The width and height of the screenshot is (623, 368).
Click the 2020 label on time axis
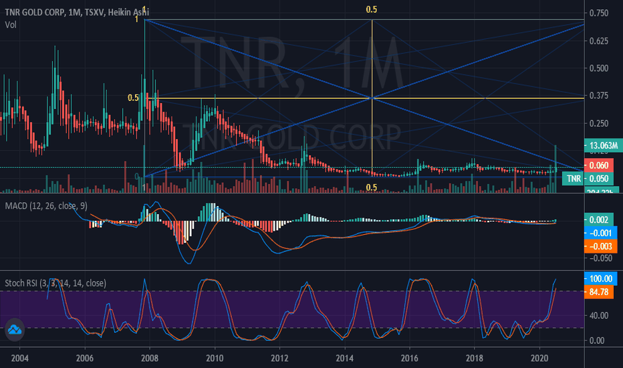[539, 358]
